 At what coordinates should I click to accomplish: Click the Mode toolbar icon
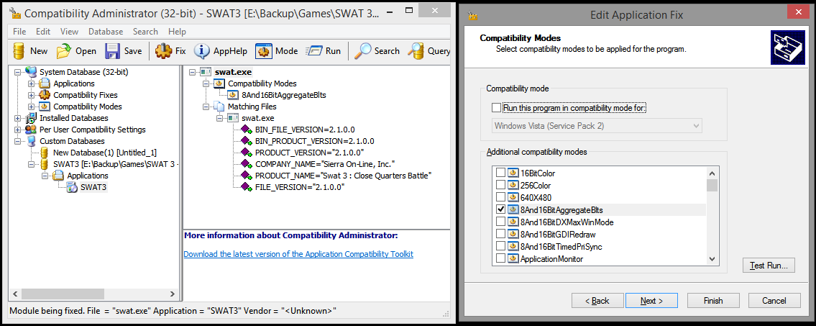click(263, 50)
